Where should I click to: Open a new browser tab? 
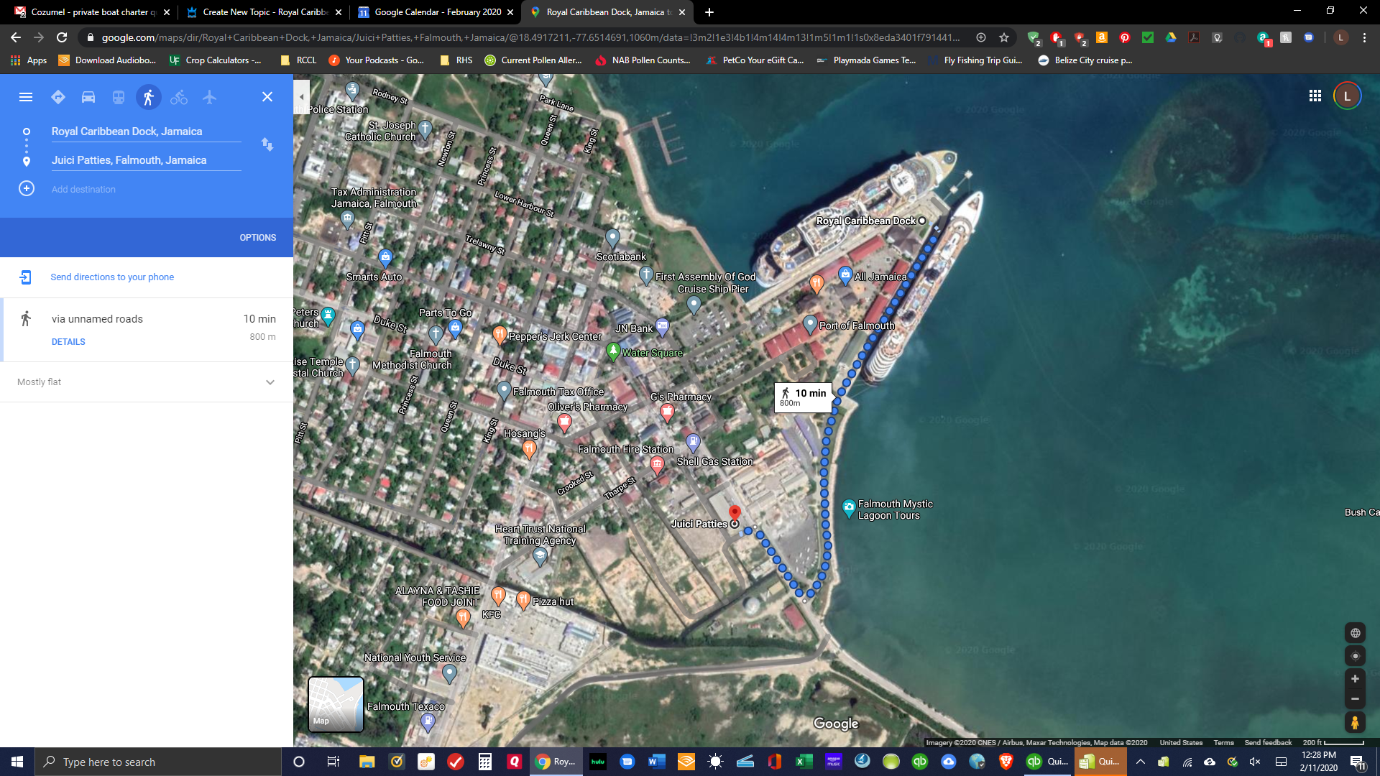(709, 12)
